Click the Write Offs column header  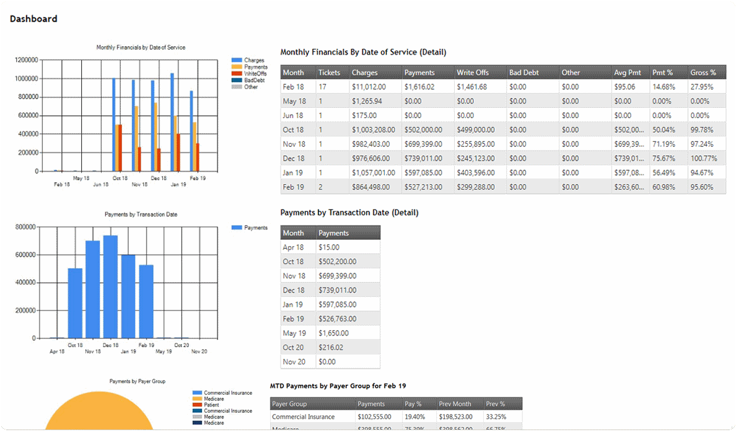pyautogui.click(x=473, y=73)
